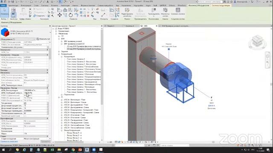Select the Modify arrow tool in ribbon
The image size is (273, 153).
click(5, 12)
